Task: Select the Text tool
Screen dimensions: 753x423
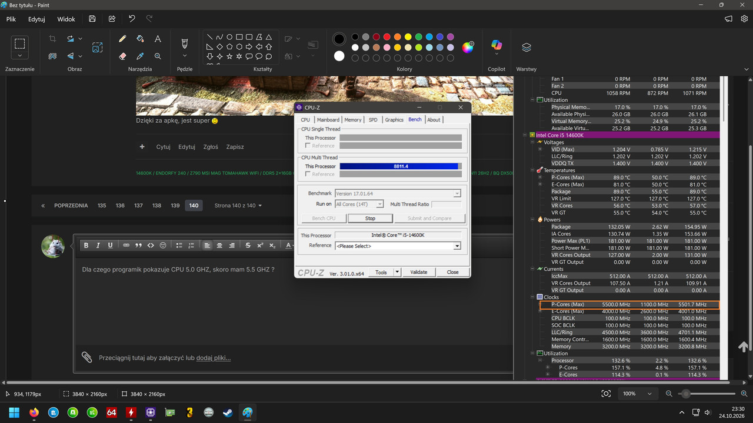Action: pos(158,39)
